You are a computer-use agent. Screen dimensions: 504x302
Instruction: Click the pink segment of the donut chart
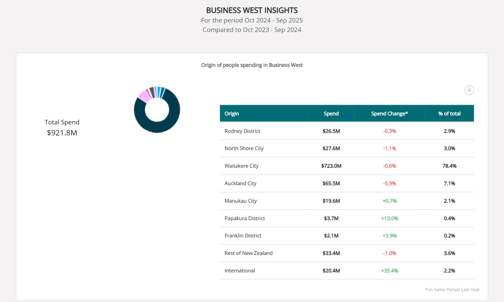click(144, 96)
